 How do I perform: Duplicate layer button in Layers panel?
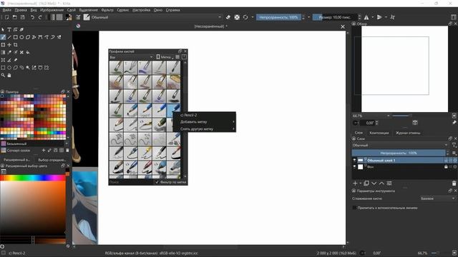(x=366, y=183)
